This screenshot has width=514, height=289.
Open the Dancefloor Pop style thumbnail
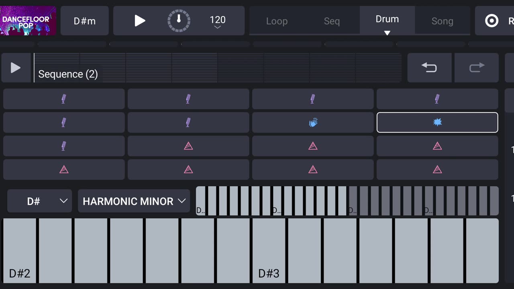click(28, 20)
